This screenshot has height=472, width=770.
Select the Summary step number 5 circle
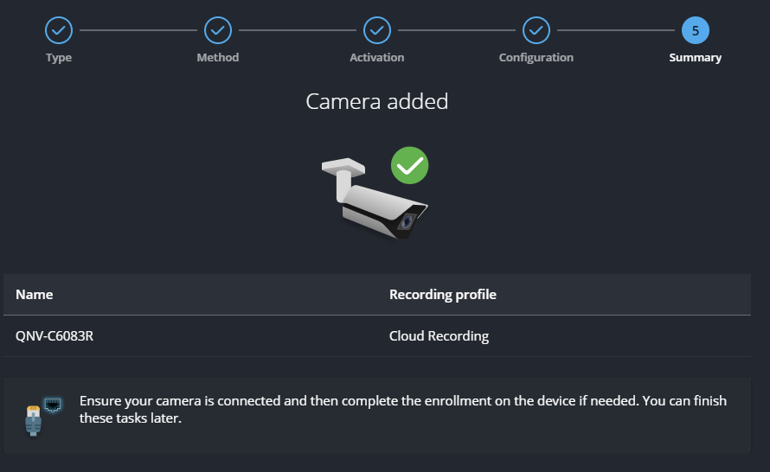point(695,31)
